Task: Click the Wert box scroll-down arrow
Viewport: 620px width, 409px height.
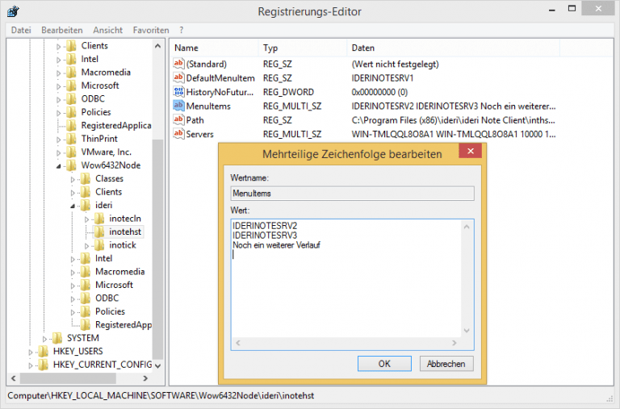Action: pyautogui.click(x=467, y=331)
